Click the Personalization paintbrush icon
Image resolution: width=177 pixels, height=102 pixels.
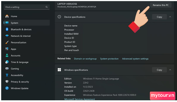[x=7, y=42]
